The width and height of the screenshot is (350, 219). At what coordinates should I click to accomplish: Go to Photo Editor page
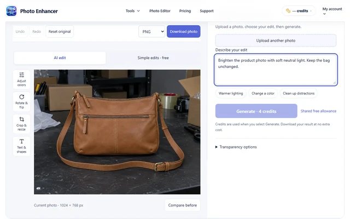point(160,11)
